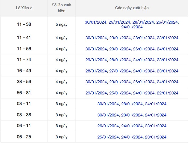Click the 24/01/2024 date in the 11 - 38 row

(x=132, y=27)
